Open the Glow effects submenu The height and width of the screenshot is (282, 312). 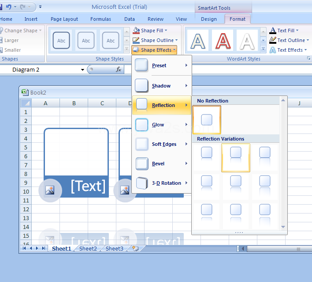coord(162,125)
